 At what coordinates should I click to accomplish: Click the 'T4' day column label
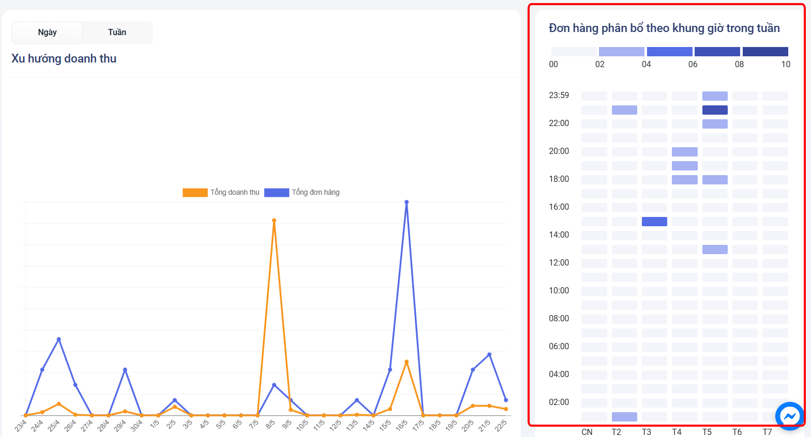coord(677,432)
